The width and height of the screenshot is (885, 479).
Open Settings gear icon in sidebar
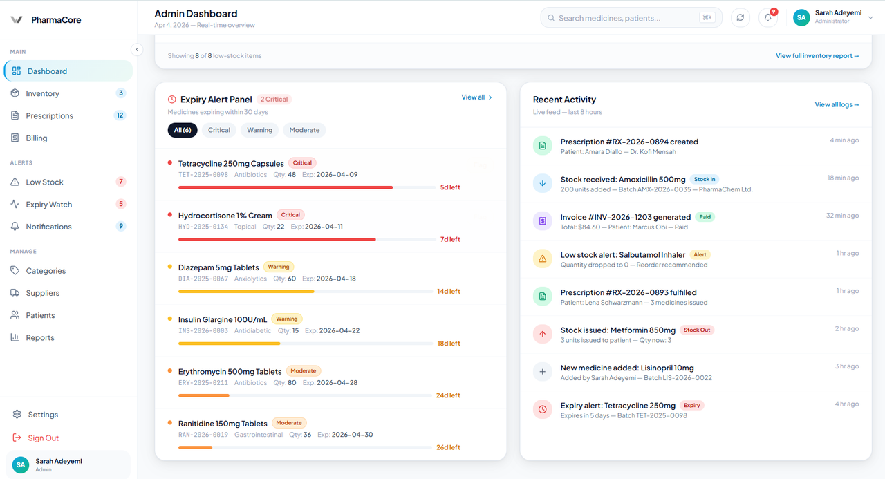(x=17, y=414)
